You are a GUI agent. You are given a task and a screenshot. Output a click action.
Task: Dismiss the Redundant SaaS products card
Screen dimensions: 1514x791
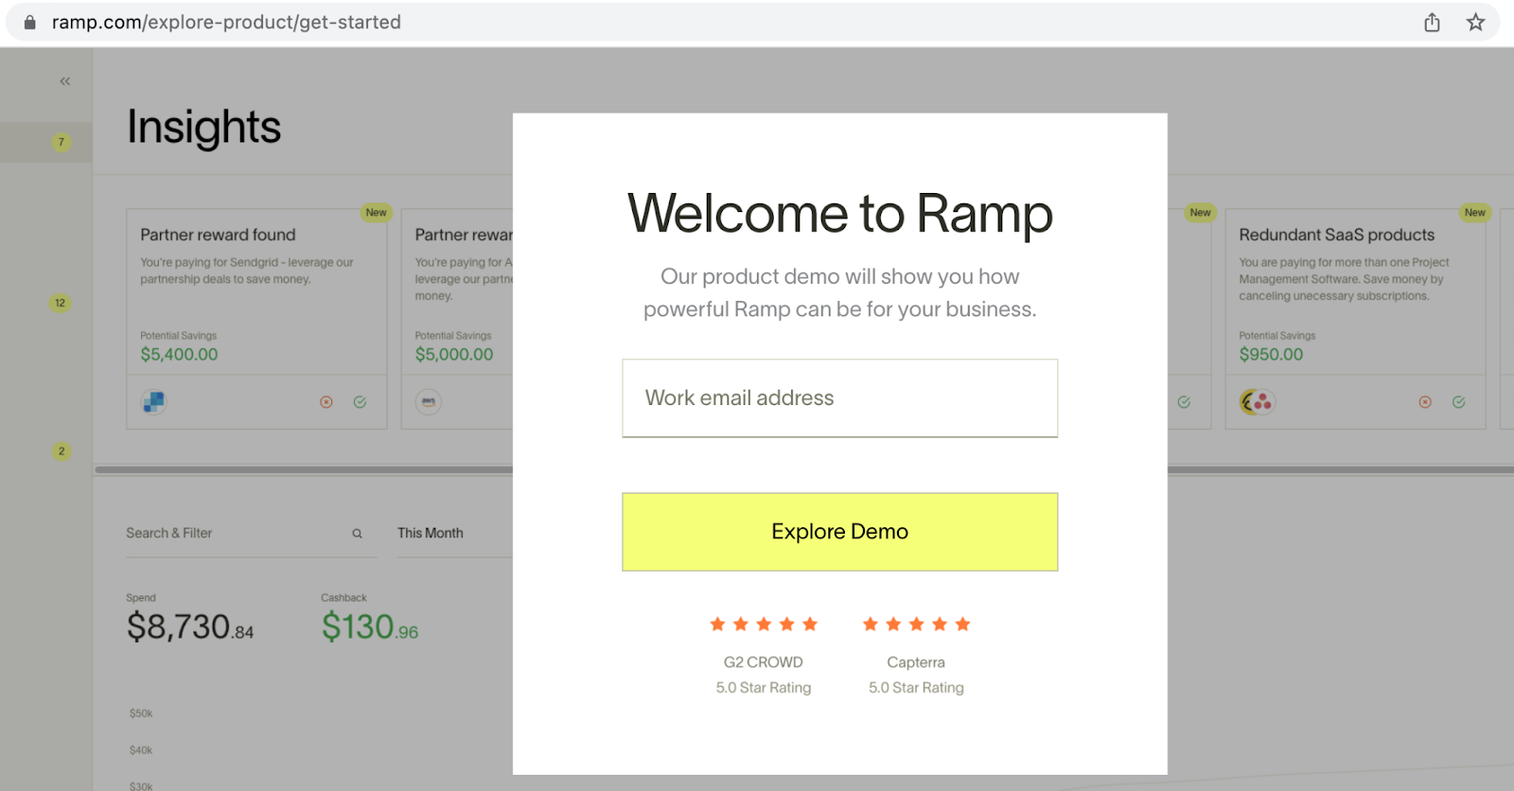tap(1425, 402)
